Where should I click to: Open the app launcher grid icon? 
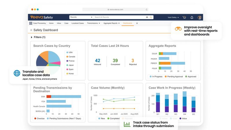(31, 23)
